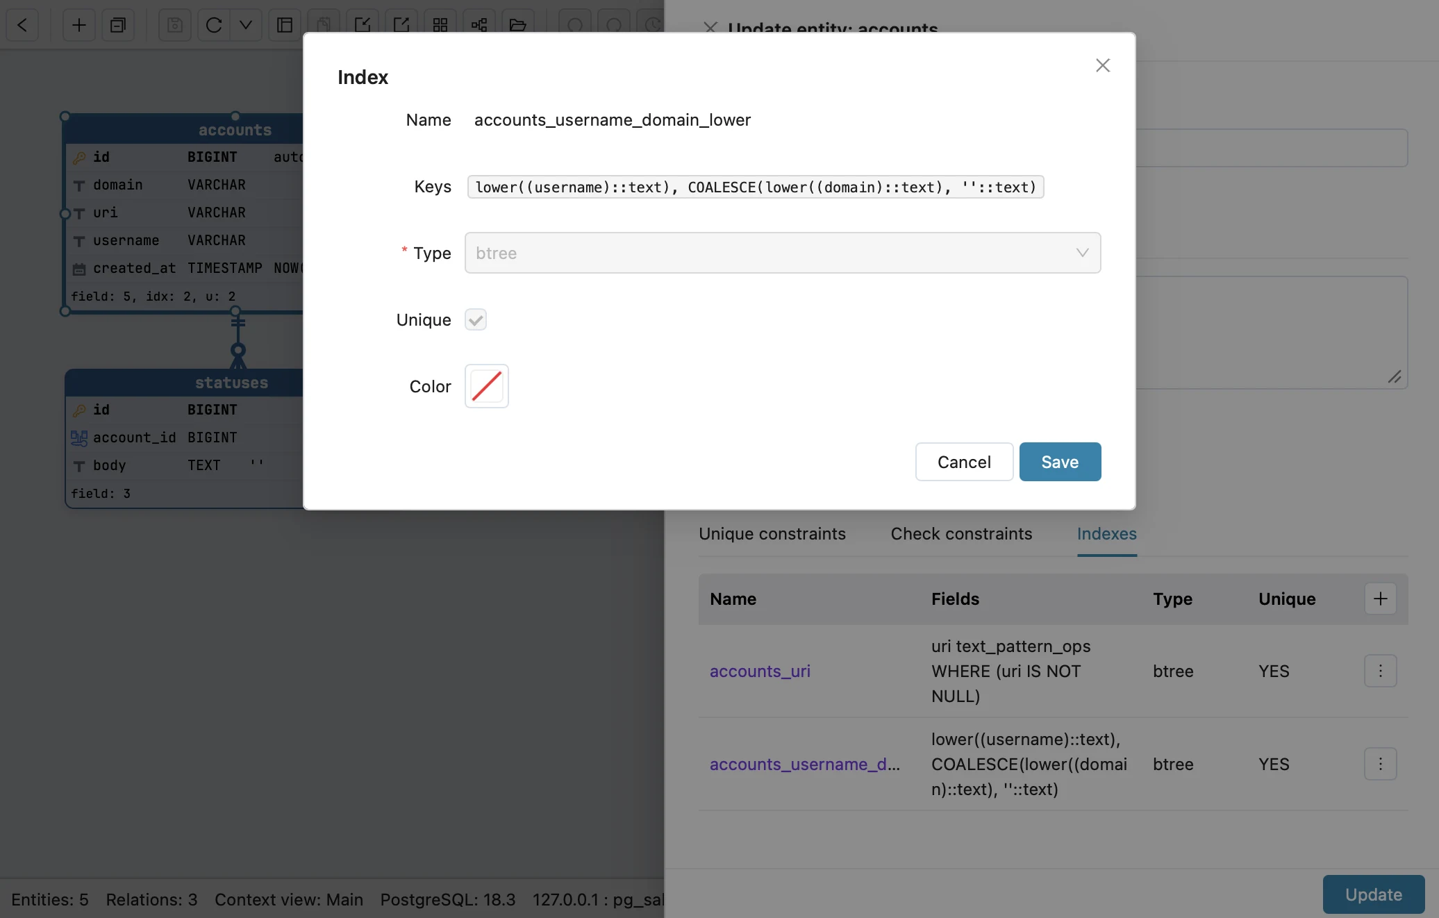Open the accounts_username_d... index link
Image resolution: width=1439 pixels, height=918 pixels.
804,764
